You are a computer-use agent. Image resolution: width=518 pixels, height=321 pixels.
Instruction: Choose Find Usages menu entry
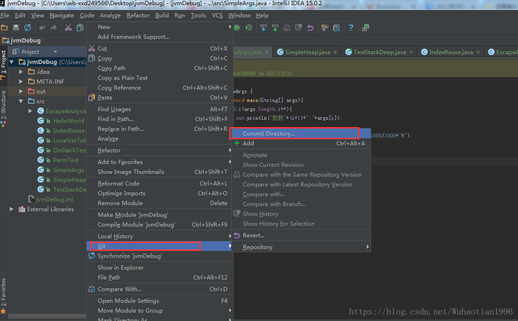pyautogui.click(x=159, y=109)
